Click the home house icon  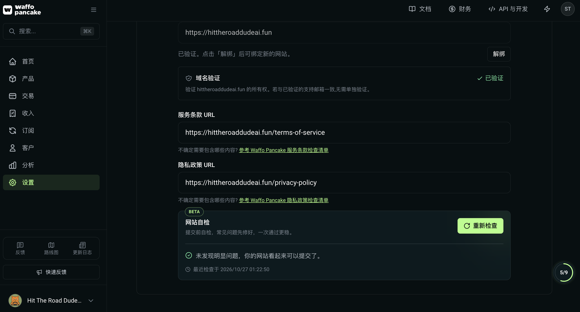(12, 61)
